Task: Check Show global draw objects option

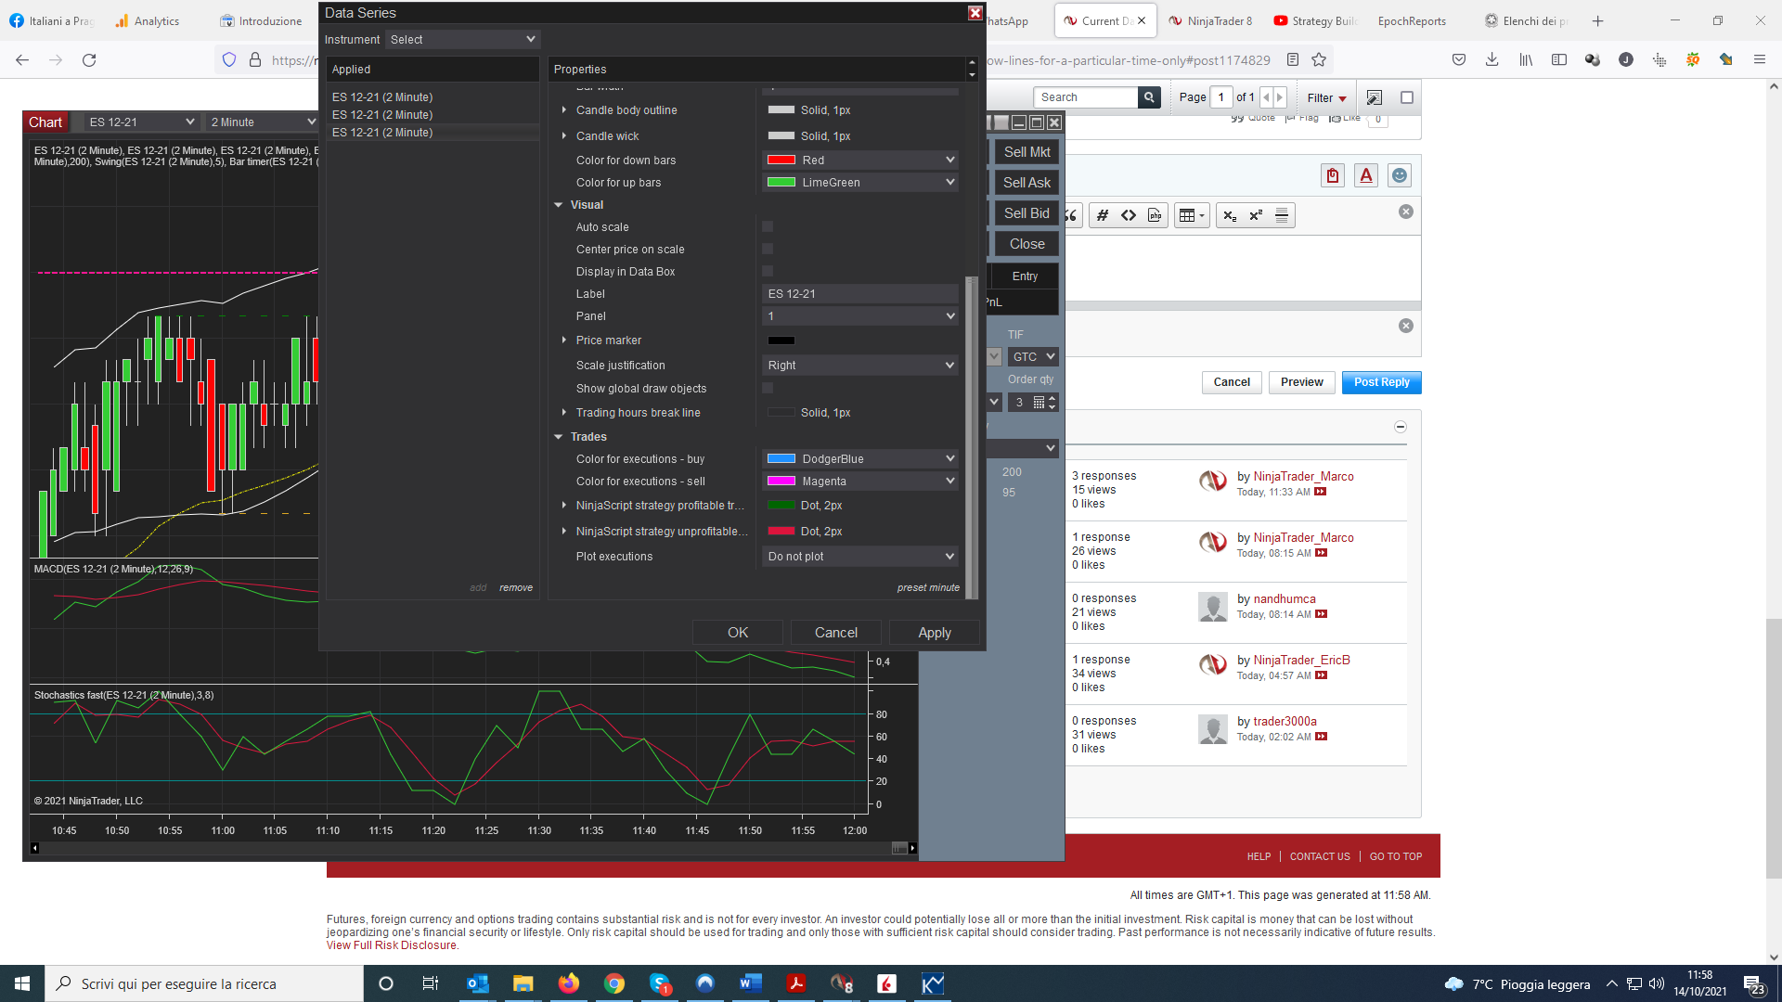Action: click(768, 389)
